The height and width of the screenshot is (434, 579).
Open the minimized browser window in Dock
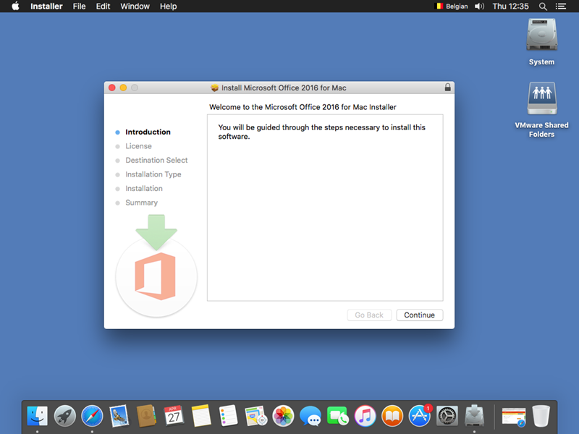[x=514, y=417]
